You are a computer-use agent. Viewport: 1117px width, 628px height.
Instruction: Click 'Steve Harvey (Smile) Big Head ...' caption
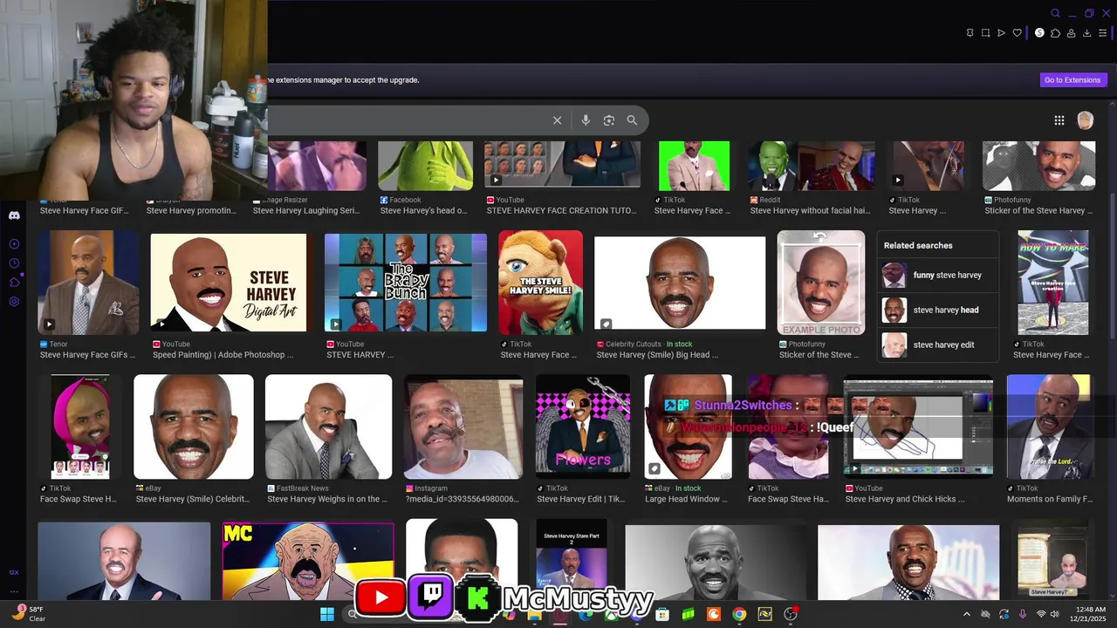(x=657, y=355)
